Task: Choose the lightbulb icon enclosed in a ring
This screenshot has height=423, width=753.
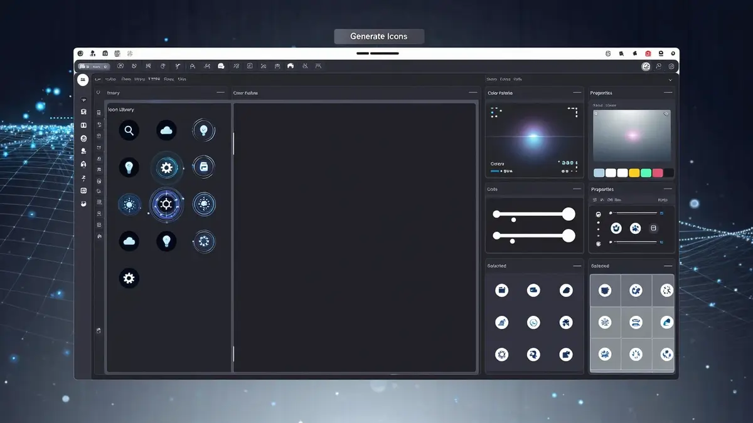Action: tap(203, 130)
